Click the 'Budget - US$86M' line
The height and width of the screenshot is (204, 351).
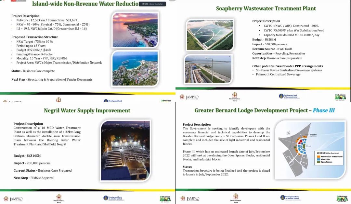pos(264,40)
